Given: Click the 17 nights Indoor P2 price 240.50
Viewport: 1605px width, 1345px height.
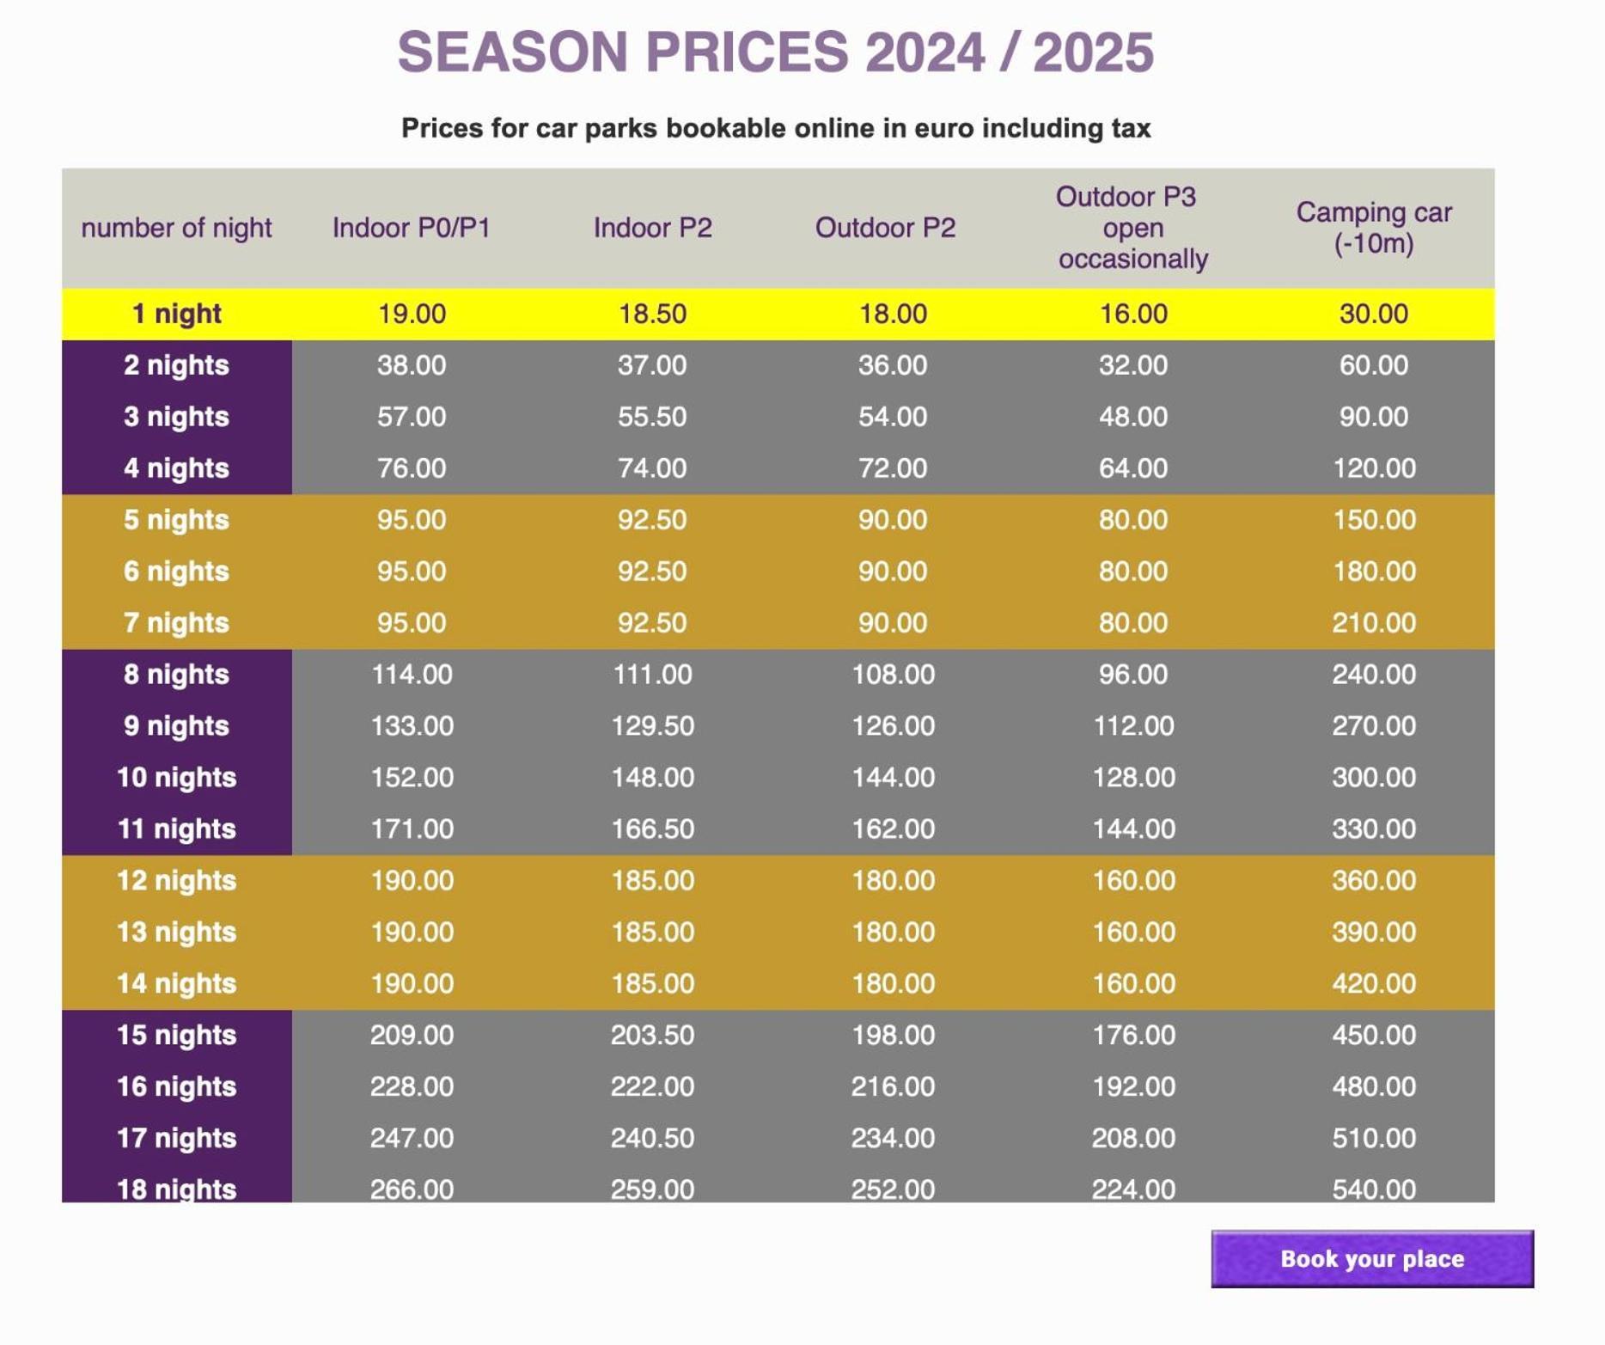Looking at the screenshot, I should pos(652,1138).
